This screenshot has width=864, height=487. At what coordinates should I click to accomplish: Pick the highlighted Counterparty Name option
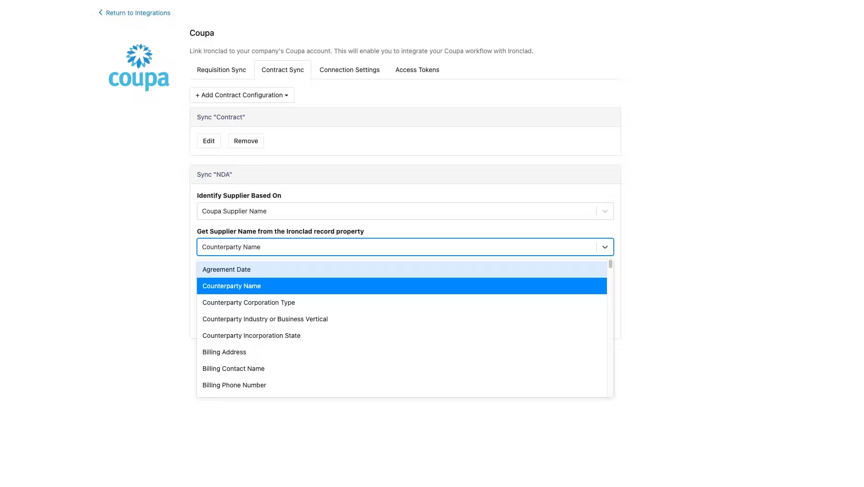pos(402,286)
